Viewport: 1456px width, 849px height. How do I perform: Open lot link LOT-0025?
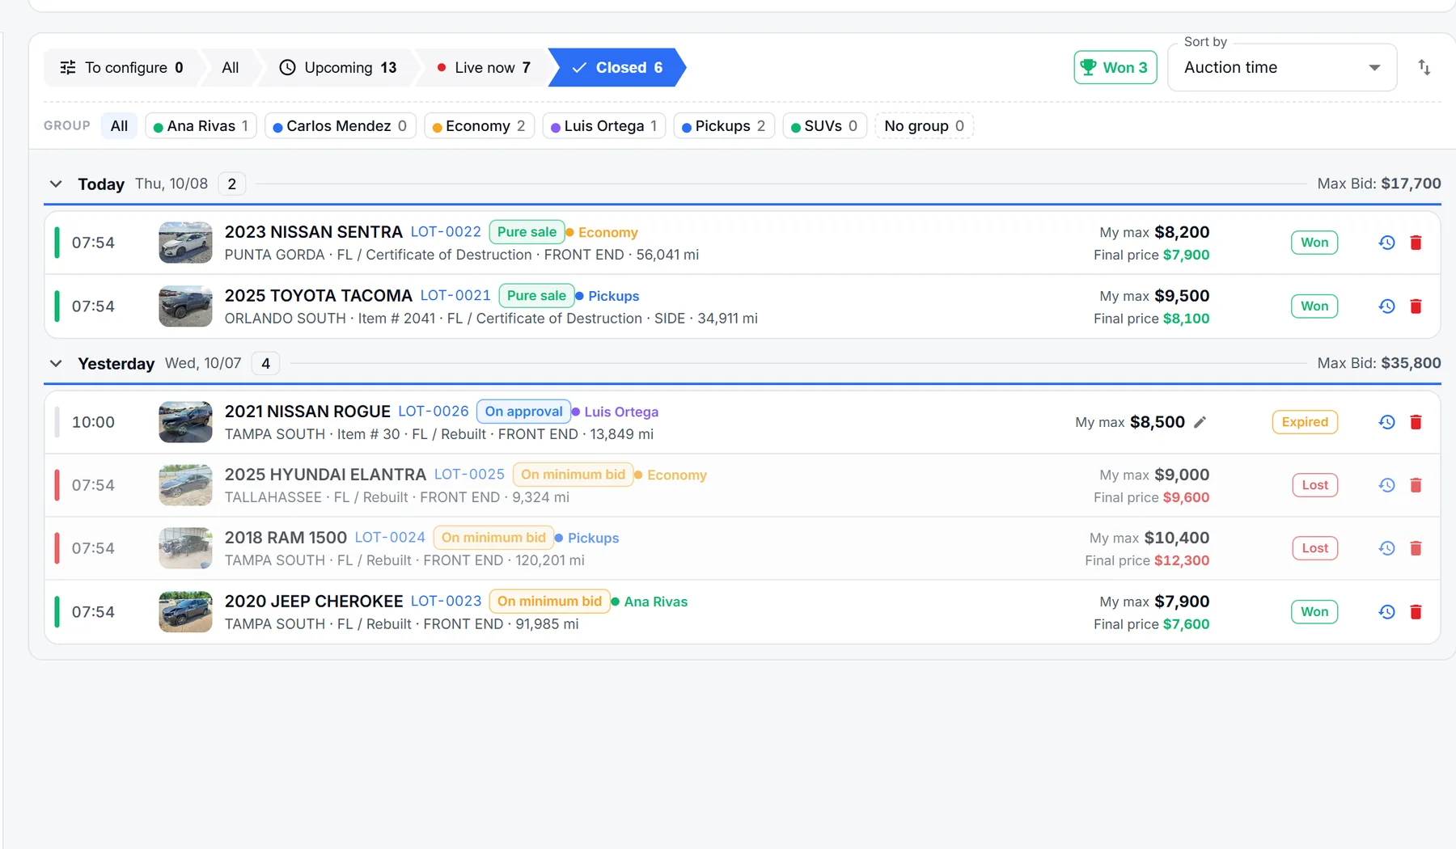pyautogui.click(x=469, y=474)
